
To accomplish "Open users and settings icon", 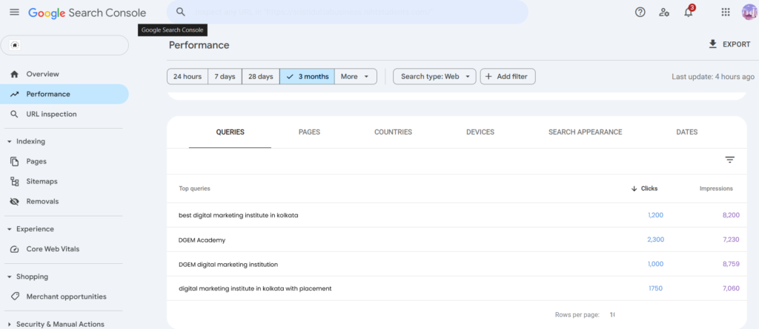I will tap(664, 13).
